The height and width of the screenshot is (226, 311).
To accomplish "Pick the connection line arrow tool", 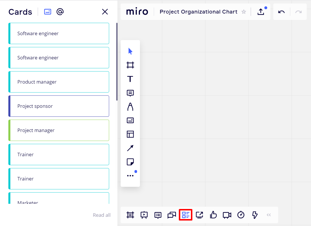I will point(130,148).
